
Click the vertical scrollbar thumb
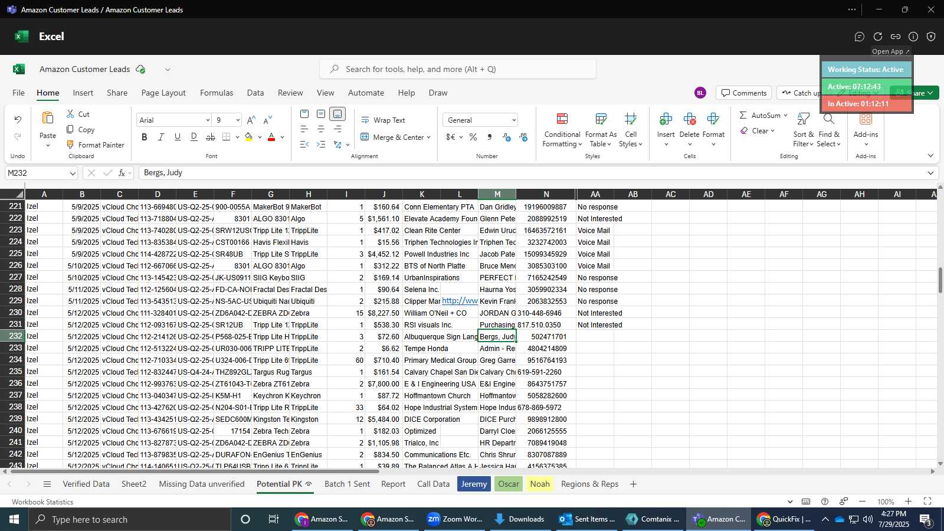[x=940, y=280]
